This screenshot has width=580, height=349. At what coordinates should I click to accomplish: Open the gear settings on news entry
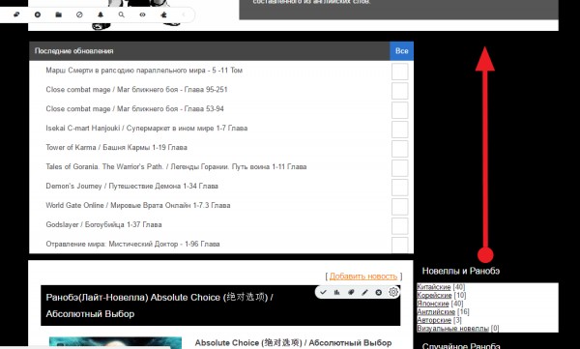pyautogui.click(x=393, y=292)
